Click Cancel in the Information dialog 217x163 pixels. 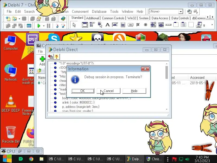tap(108, 91)
